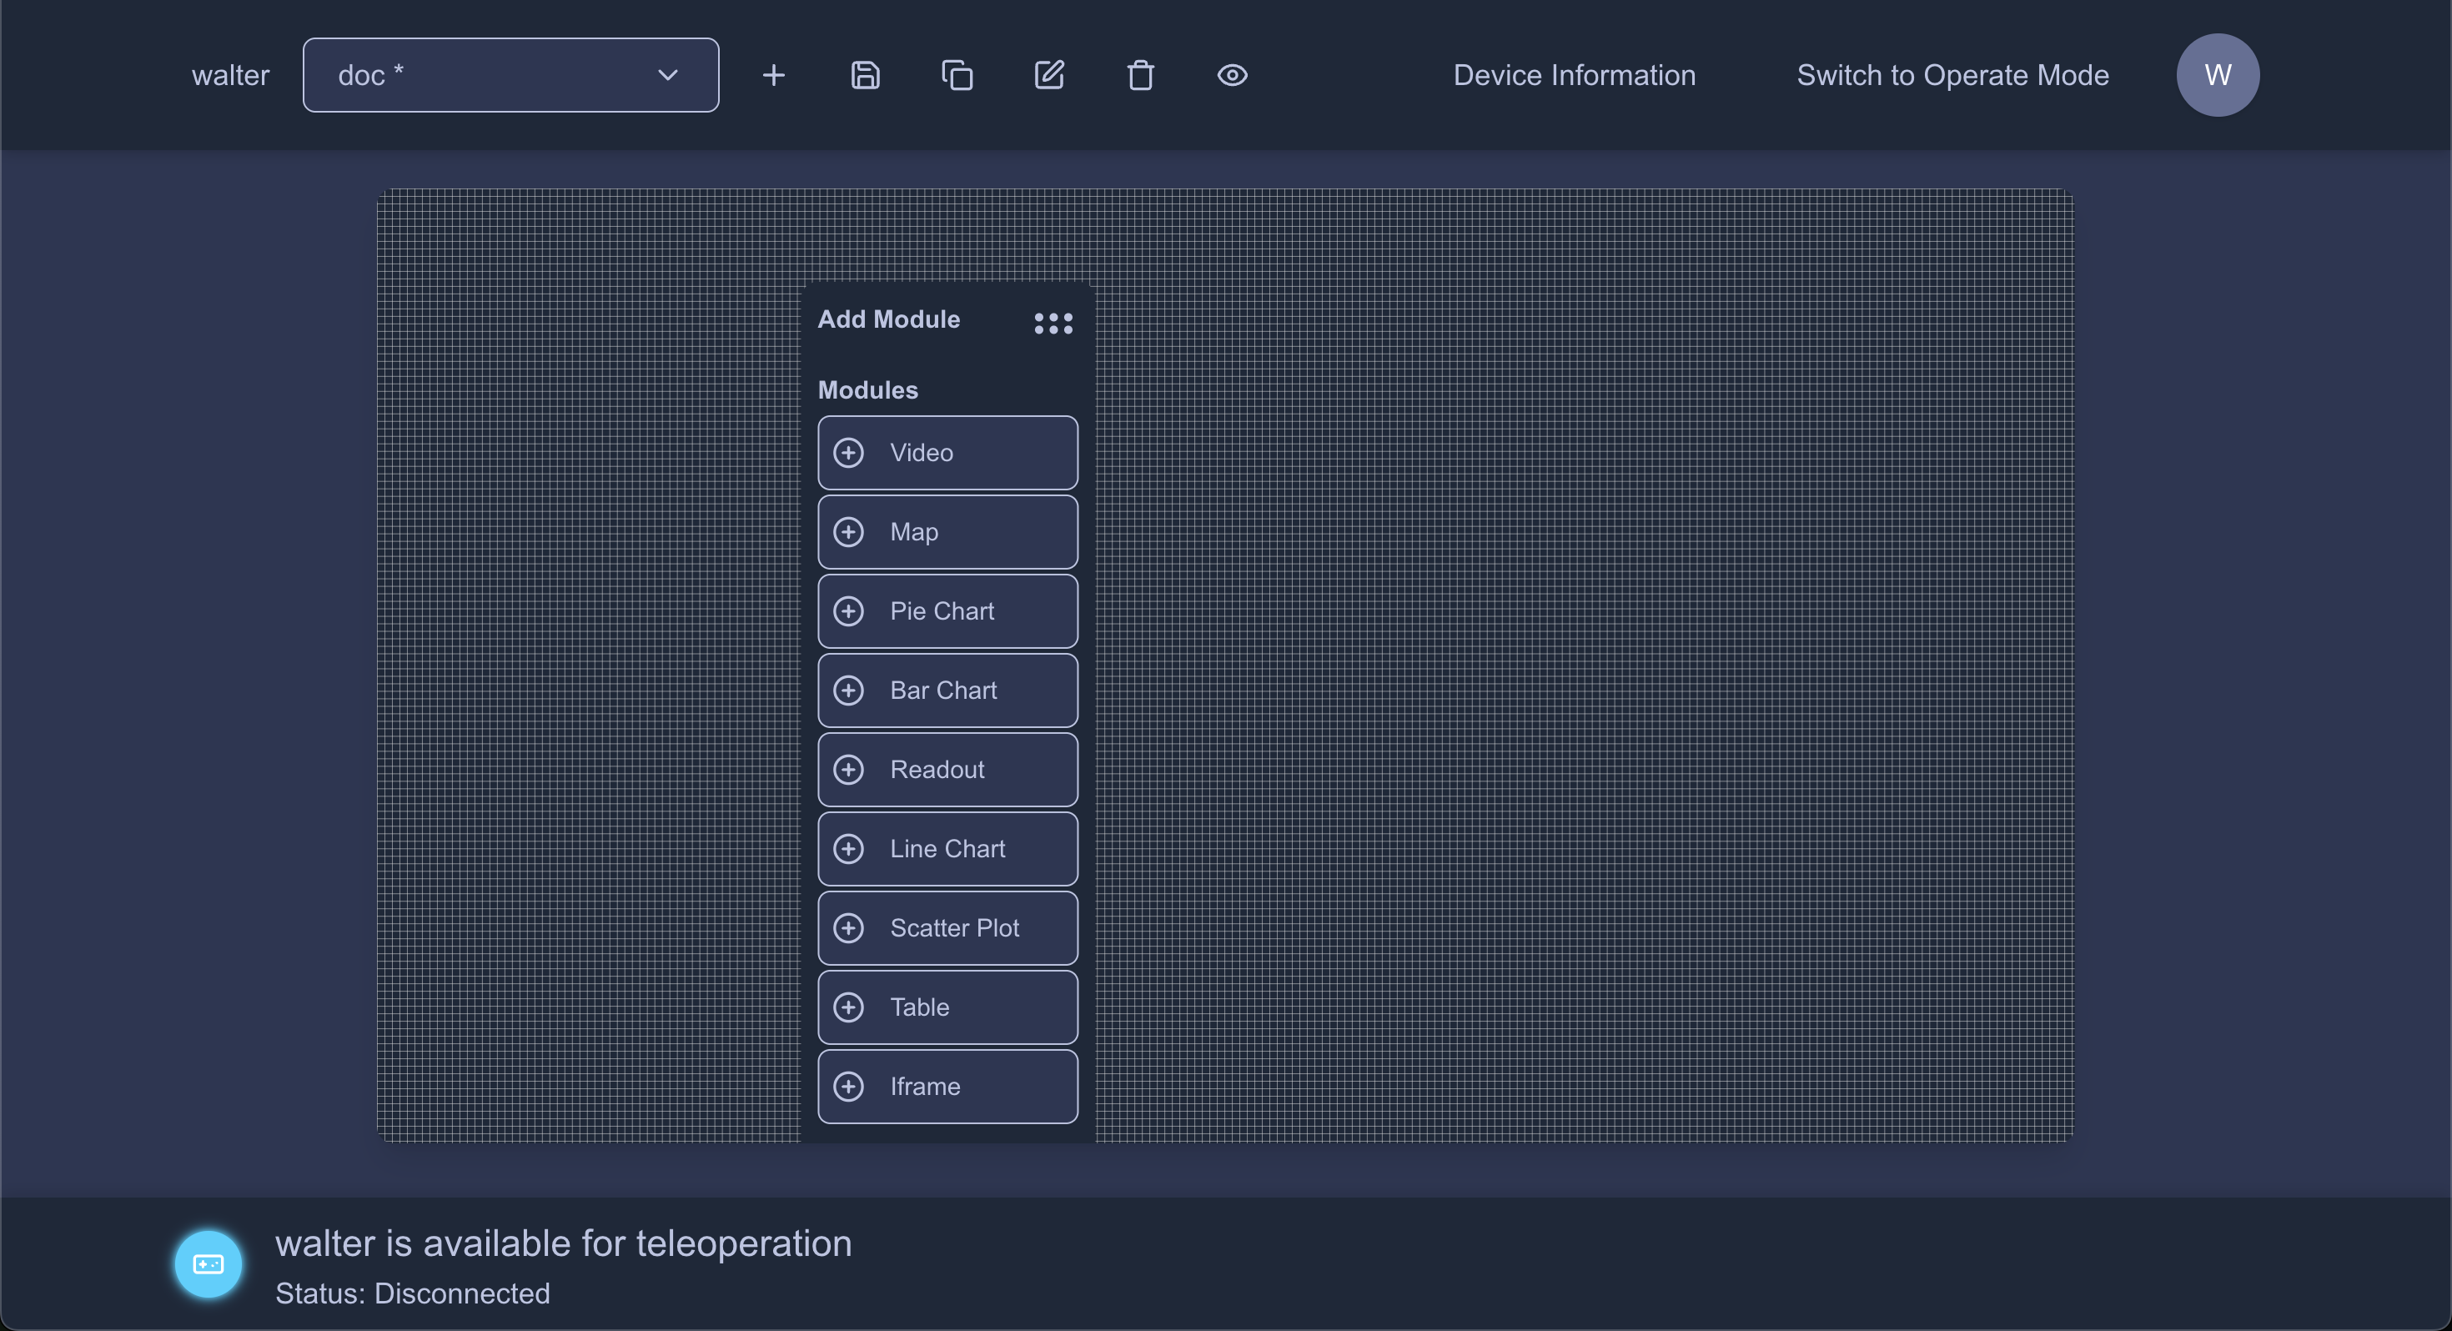Open the W user avatar menu
Viewport: 2452px width, 1331px height.
pos(2217,75)
